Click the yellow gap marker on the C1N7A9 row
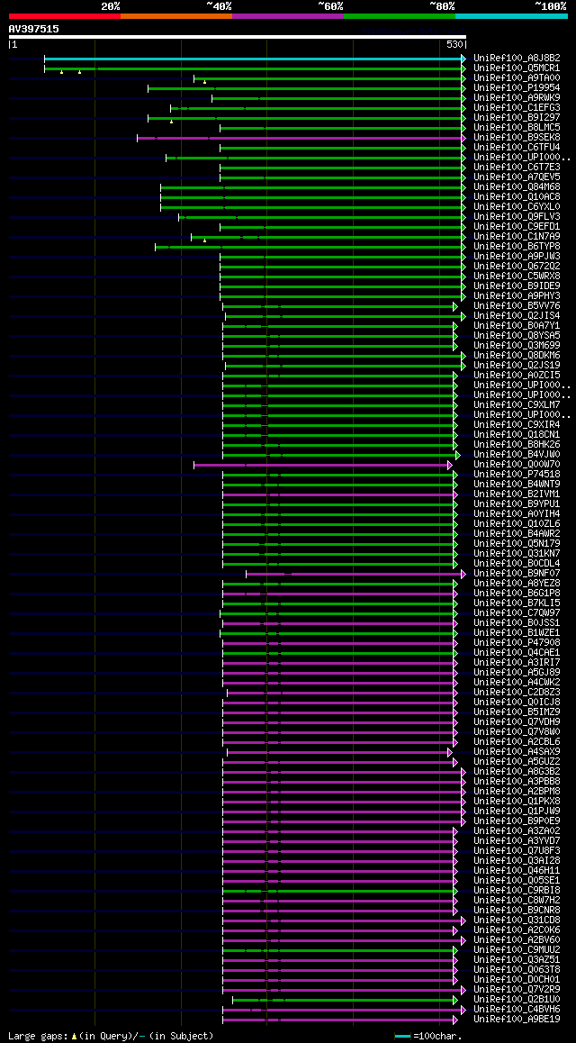The width and height of the screenshot is (576, 1043). click(204, 240)
